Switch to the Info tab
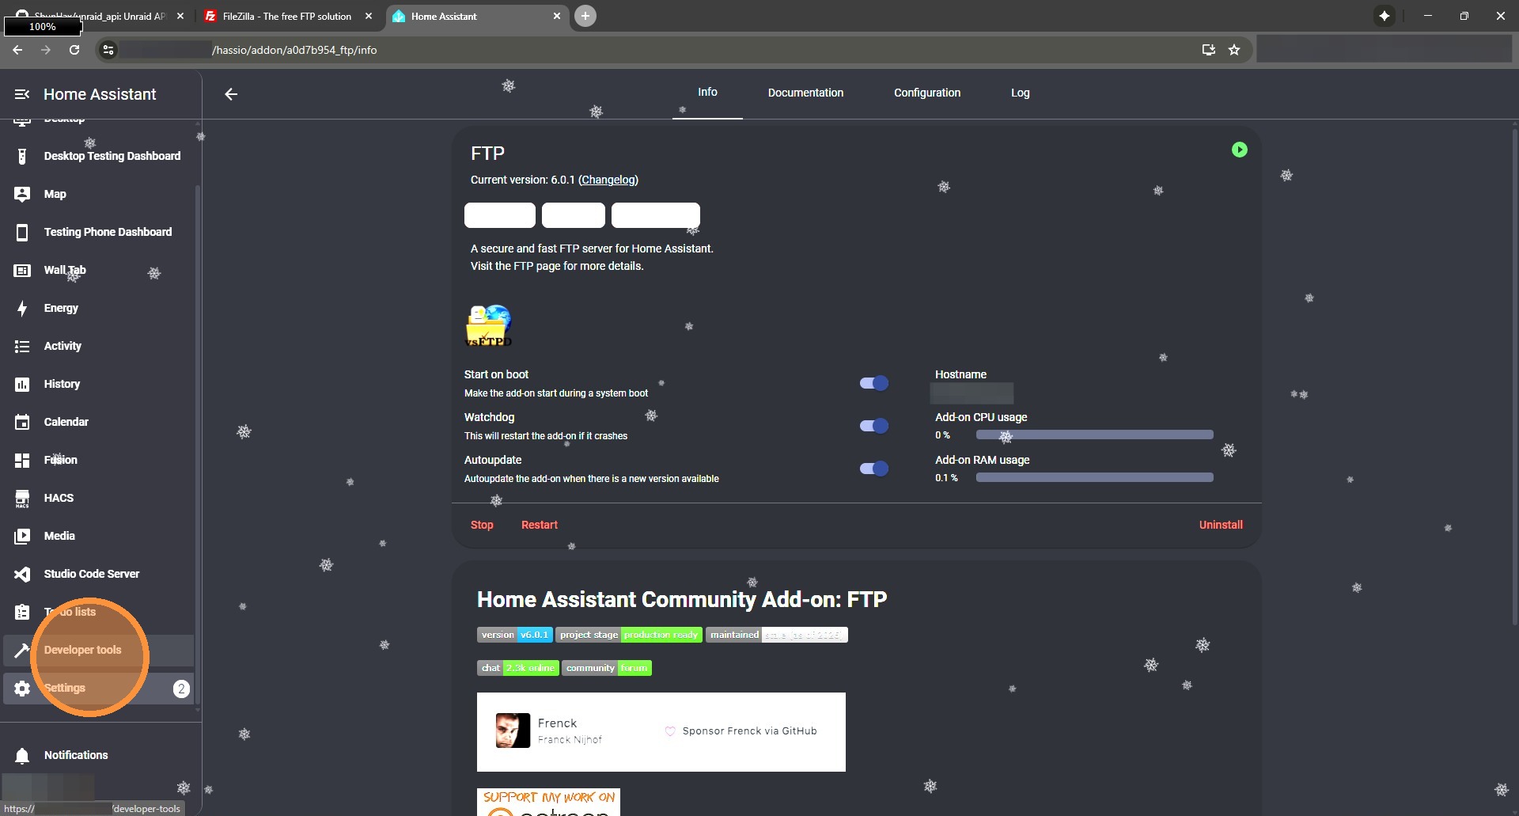Image resolution: width=1519 pixels, height=816 pixels. pyautogui.click(x=707, y=93)
